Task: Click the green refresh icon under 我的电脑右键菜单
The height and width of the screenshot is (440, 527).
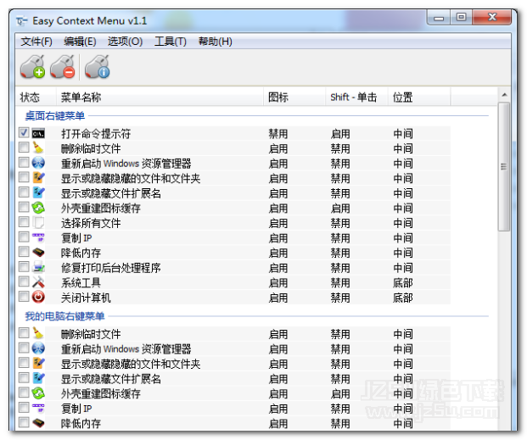Action: click(38, 393)
